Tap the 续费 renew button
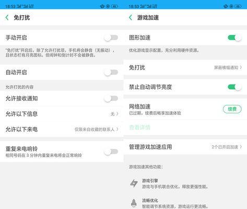247x209 pixels. [232, 109]
